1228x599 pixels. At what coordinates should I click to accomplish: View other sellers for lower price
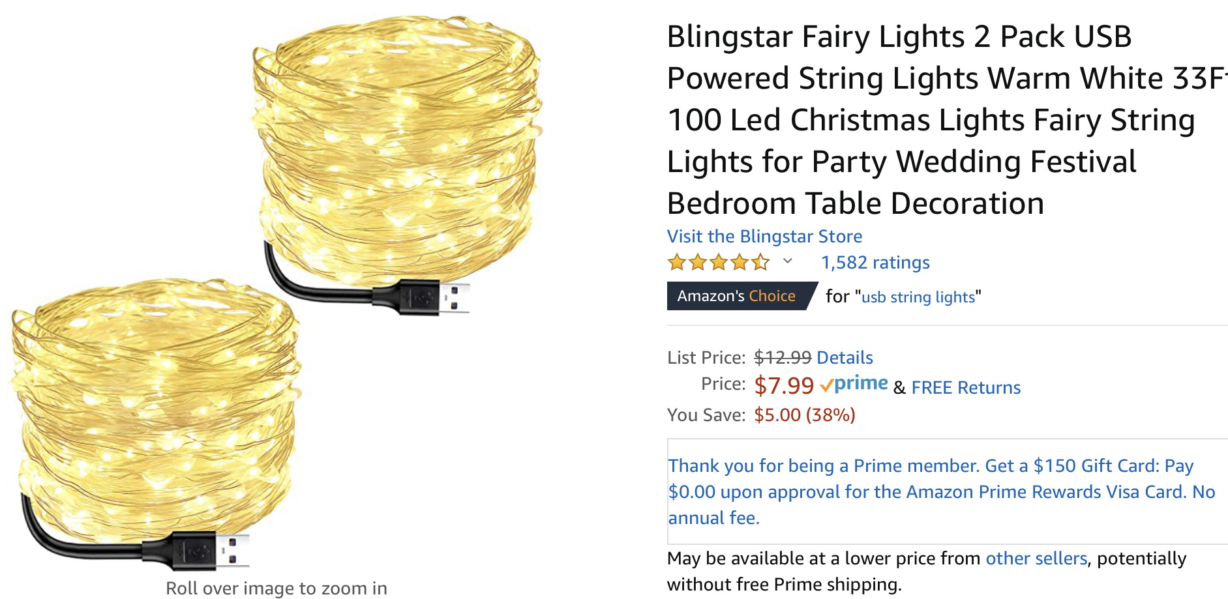1036,559
